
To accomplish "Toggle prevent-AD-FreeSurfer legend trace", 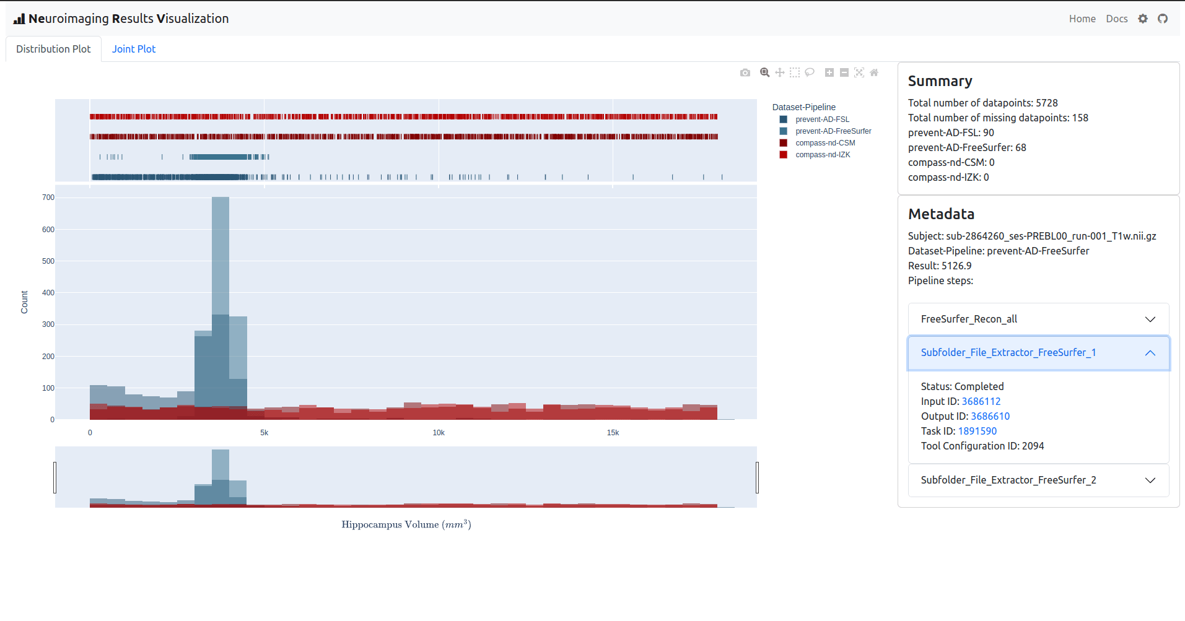I will (826, 131).
